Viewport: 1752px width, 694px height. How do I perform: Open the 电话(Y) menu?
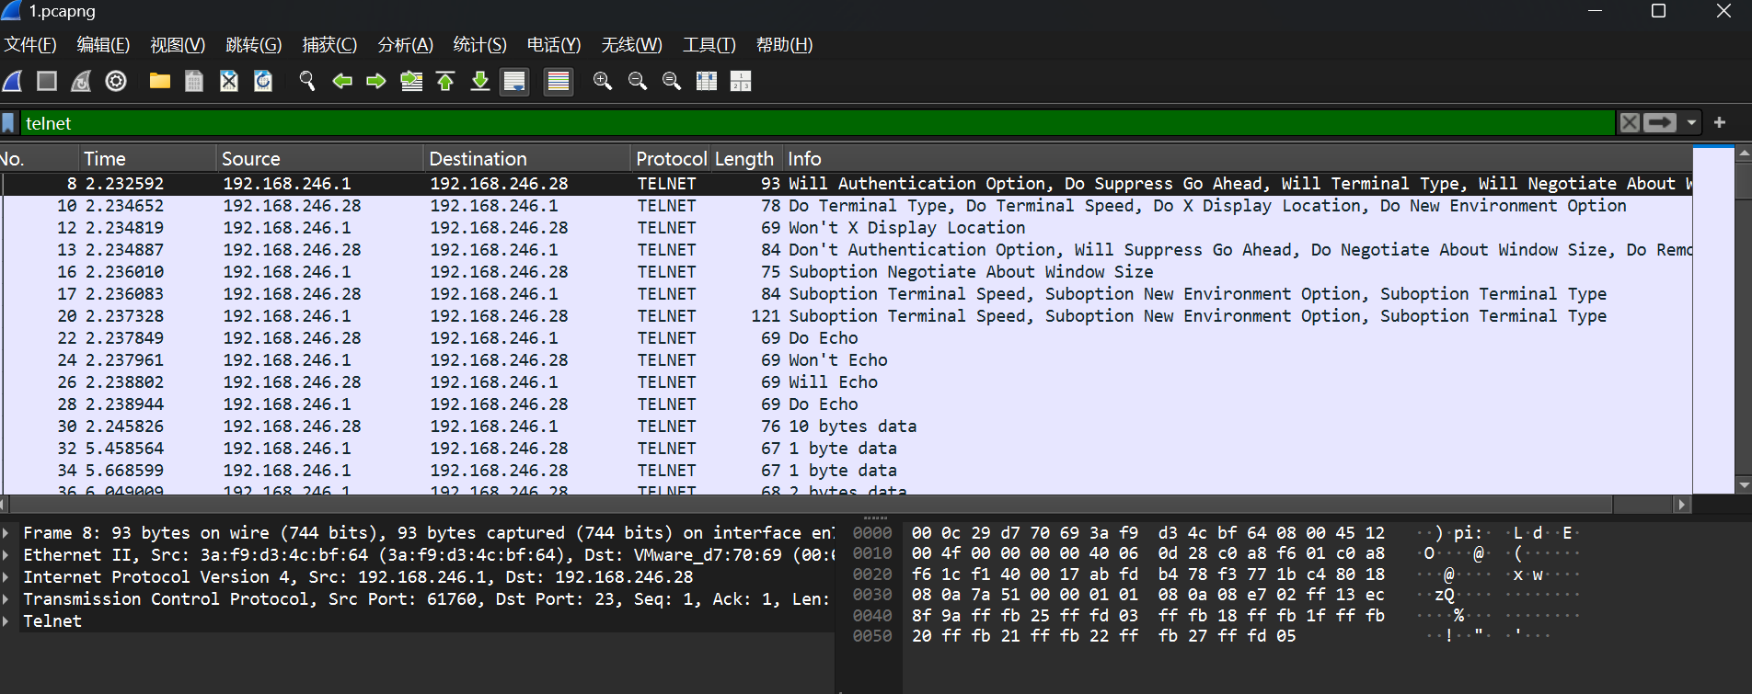pyautogui.click(x=554, y=45)
